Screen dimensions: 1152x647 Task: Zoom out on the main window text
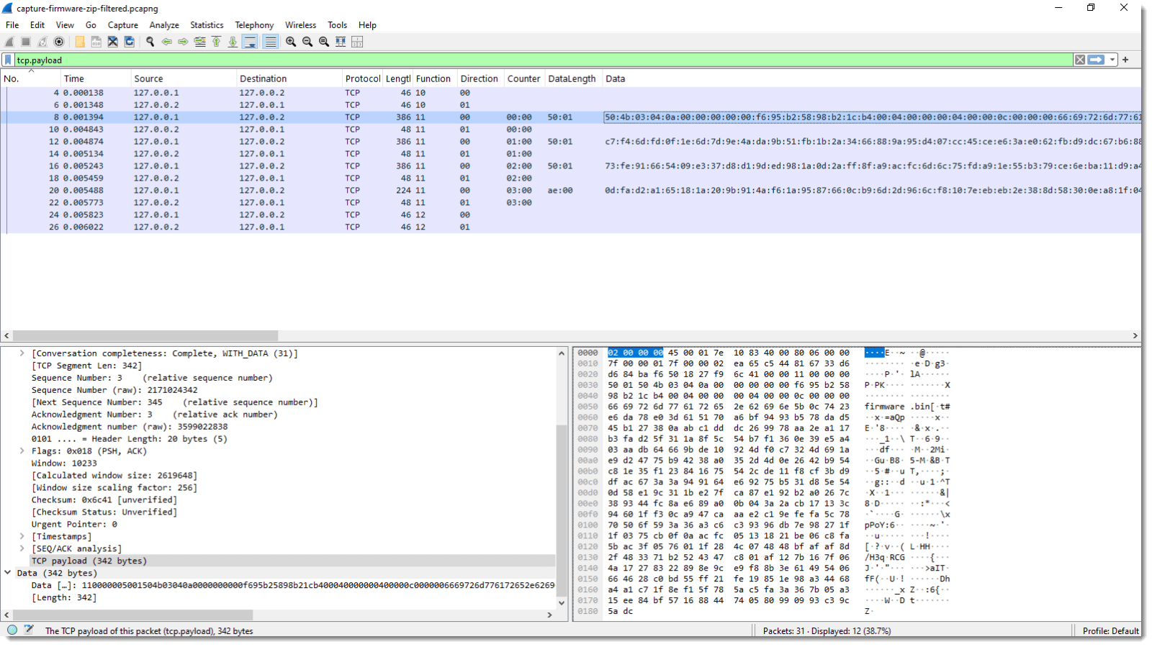(307, 42)
